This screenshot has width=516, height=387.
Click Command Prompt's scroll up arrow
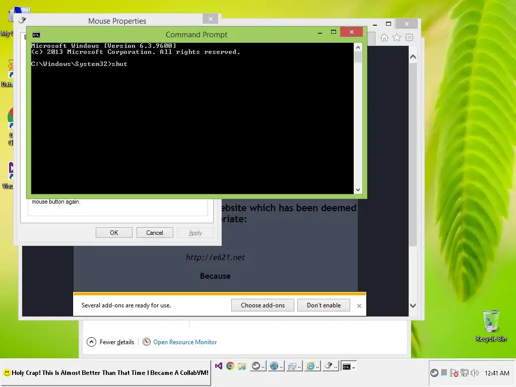pos(358,47)
